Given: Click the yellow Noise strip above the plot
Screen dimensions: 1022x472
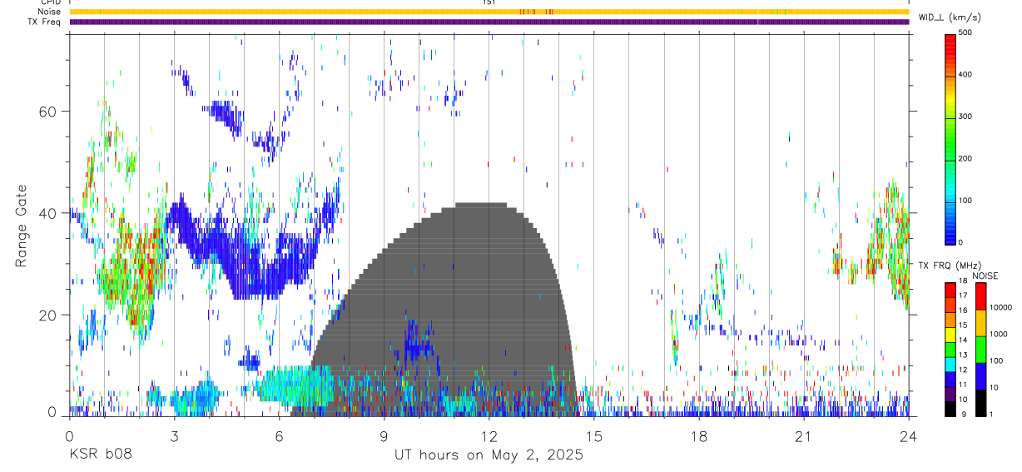Looking at the screenshot, I should pos(489,12).
